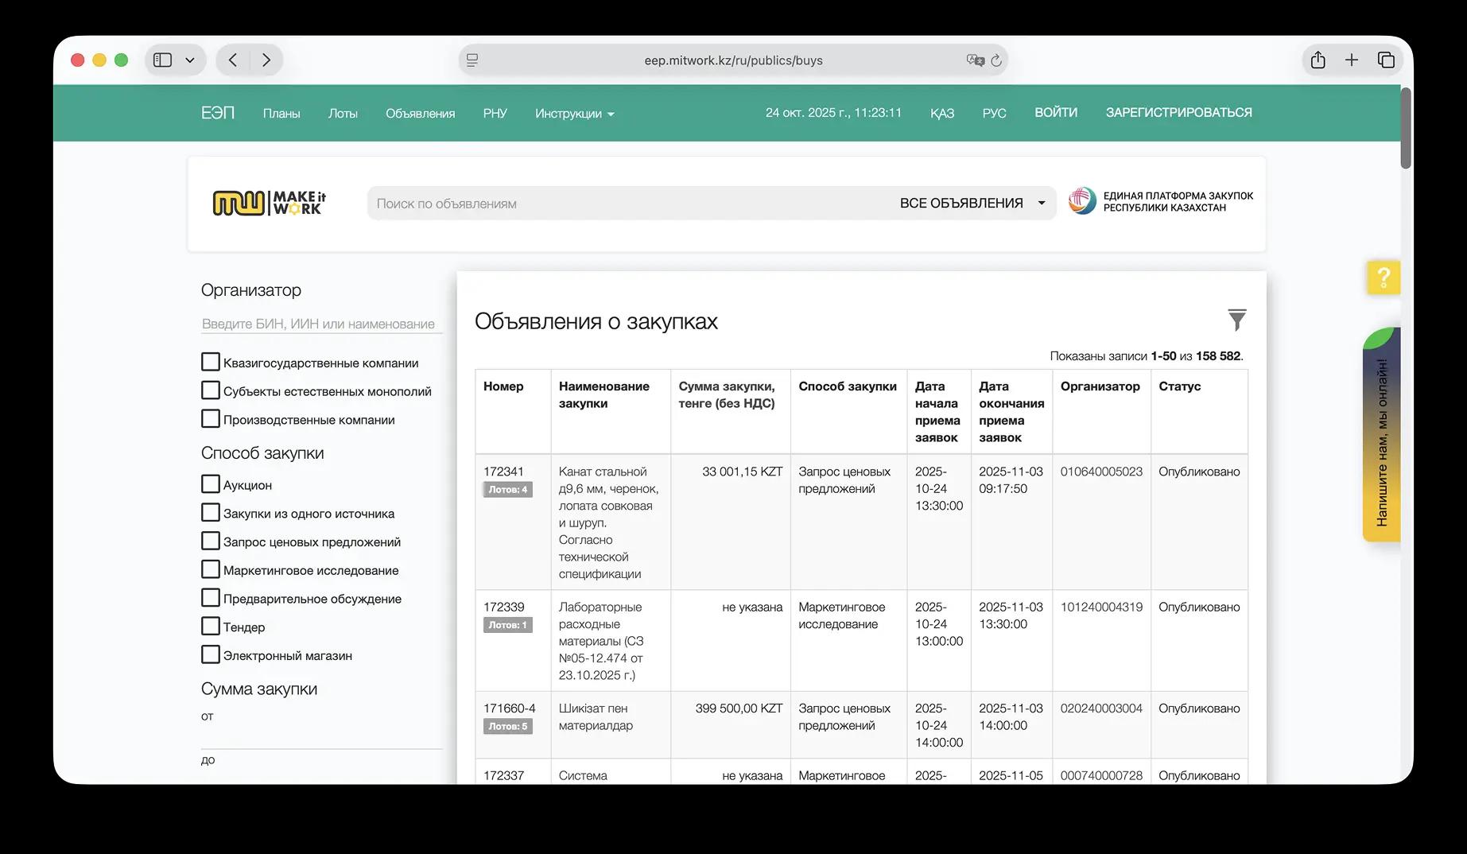Viewport: 1467px width, 854px height.
Task: Click the Safari share icon
Action: point(1318,60)
